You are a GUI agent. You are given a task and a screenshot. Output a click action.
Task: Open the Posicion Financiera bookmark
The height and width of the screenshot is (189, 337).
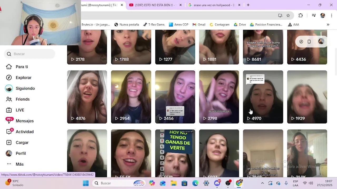coord(266,24)
